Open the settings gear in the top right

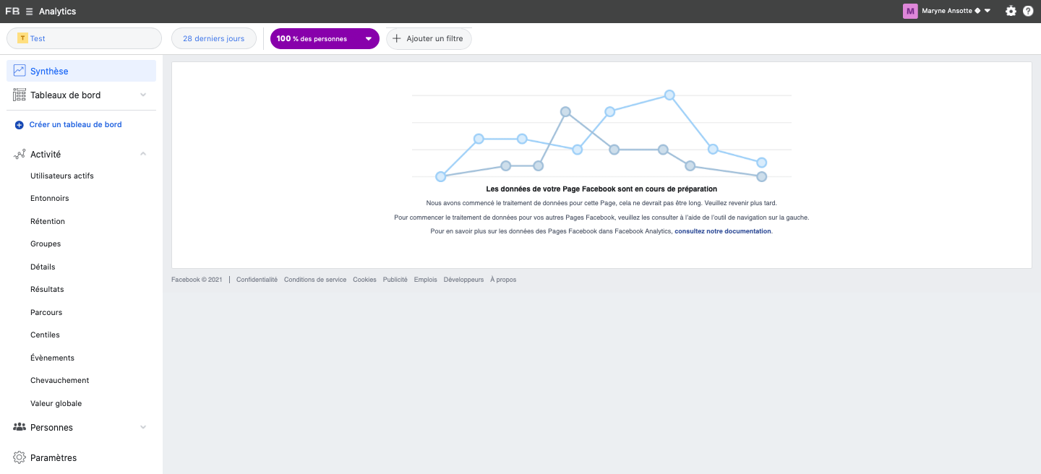pos(1011,11)
